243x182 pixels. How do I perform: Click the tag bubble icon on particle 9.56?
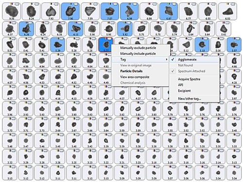(x=17, y=4)
